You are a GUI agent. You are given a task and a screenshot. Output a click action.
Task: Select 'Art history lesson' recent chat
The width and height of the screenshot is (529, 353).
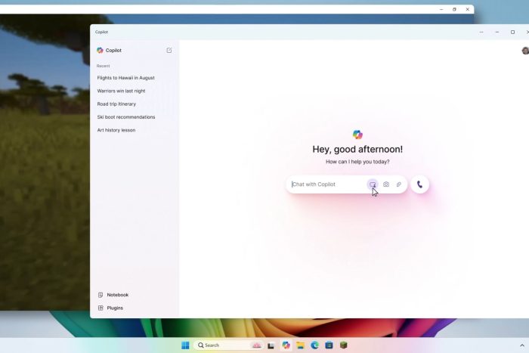tap(116, 130)
